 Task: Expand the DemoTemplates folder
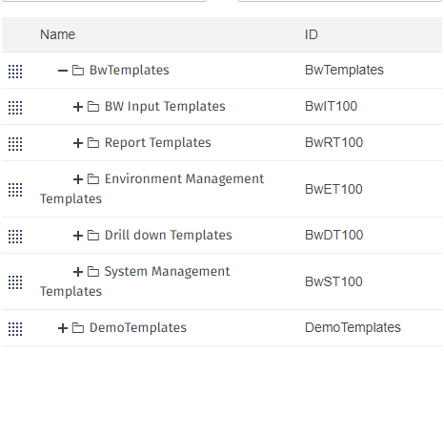pos(63,328)
